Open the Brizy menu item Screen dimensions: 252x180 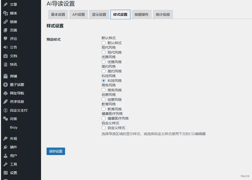pyautogui.click(x=14, y=127)
